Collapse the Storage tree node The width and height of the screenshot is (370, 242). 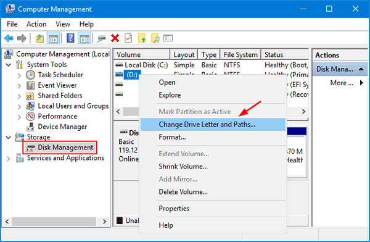9,137
